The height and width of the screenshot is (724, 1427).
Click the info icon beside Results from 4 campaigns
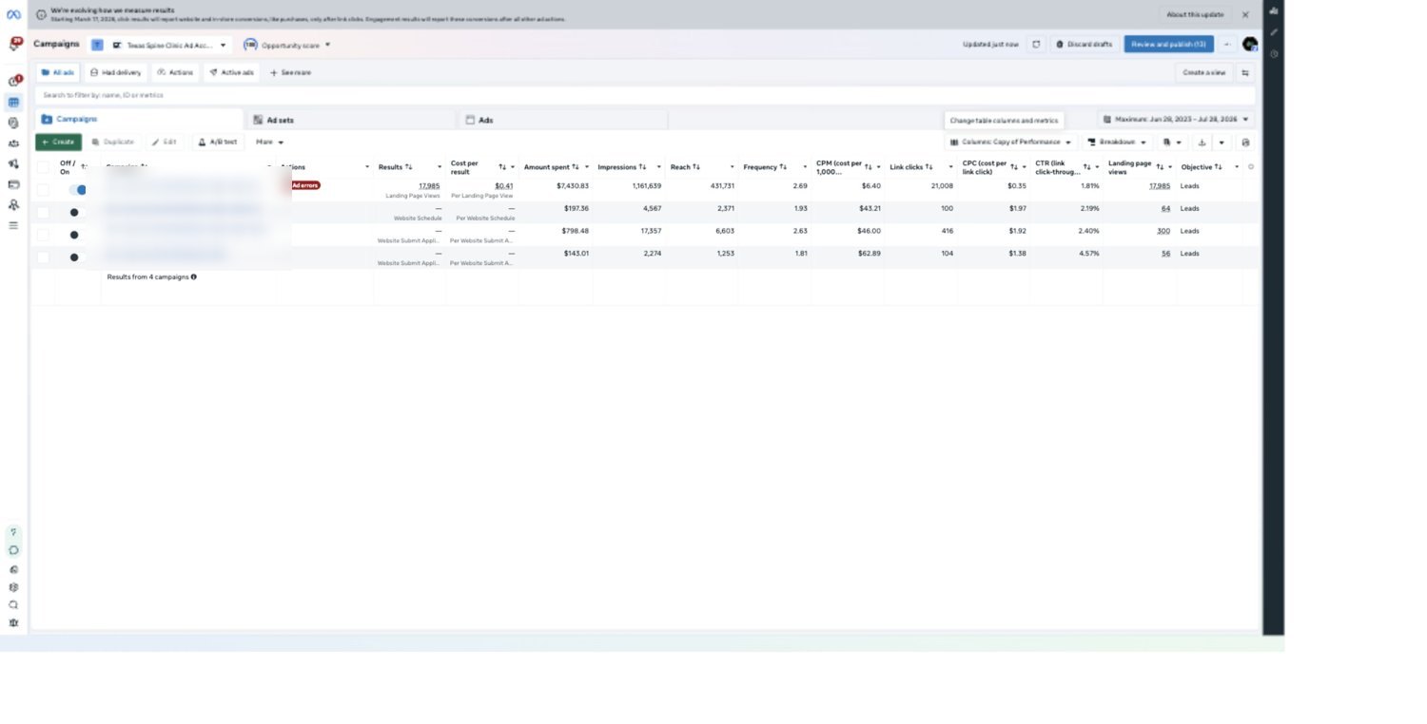[x=193, y=276]
